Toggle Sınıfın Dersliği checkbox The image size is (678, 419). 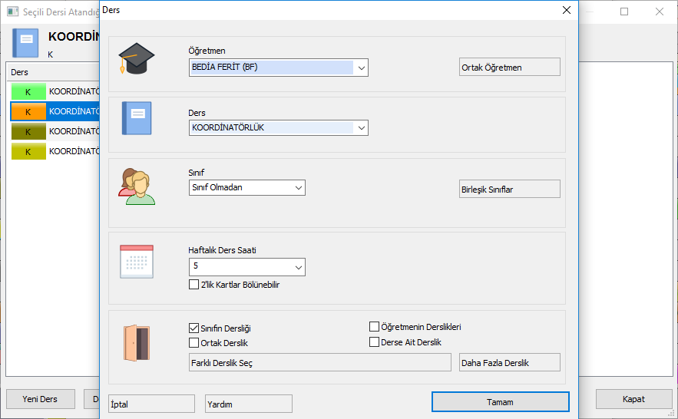[194, 327]
